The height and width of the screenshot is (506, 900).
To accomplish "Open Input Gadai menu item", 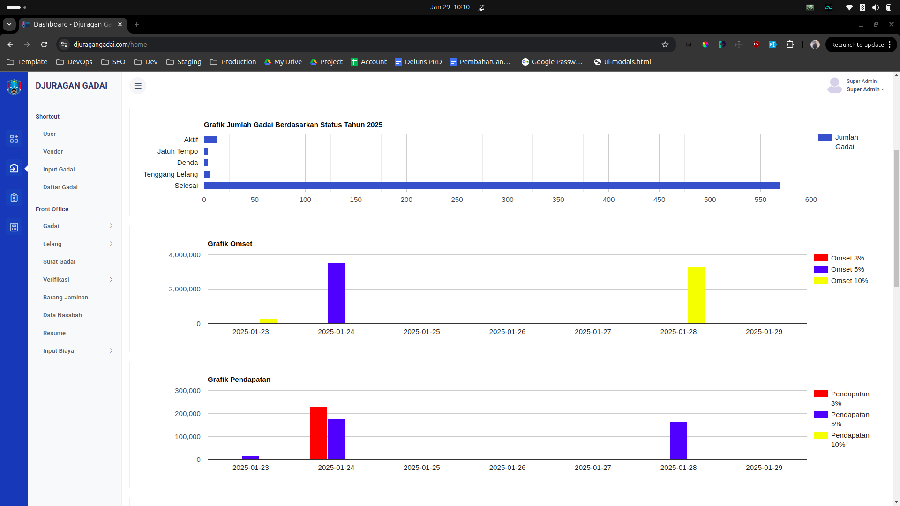I will click(x=59, y=170).
